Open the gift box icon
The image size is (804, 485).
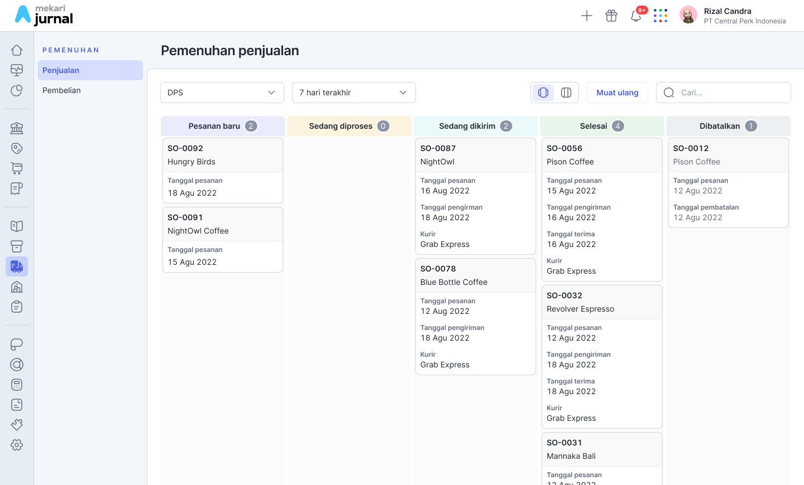(611, 16)
